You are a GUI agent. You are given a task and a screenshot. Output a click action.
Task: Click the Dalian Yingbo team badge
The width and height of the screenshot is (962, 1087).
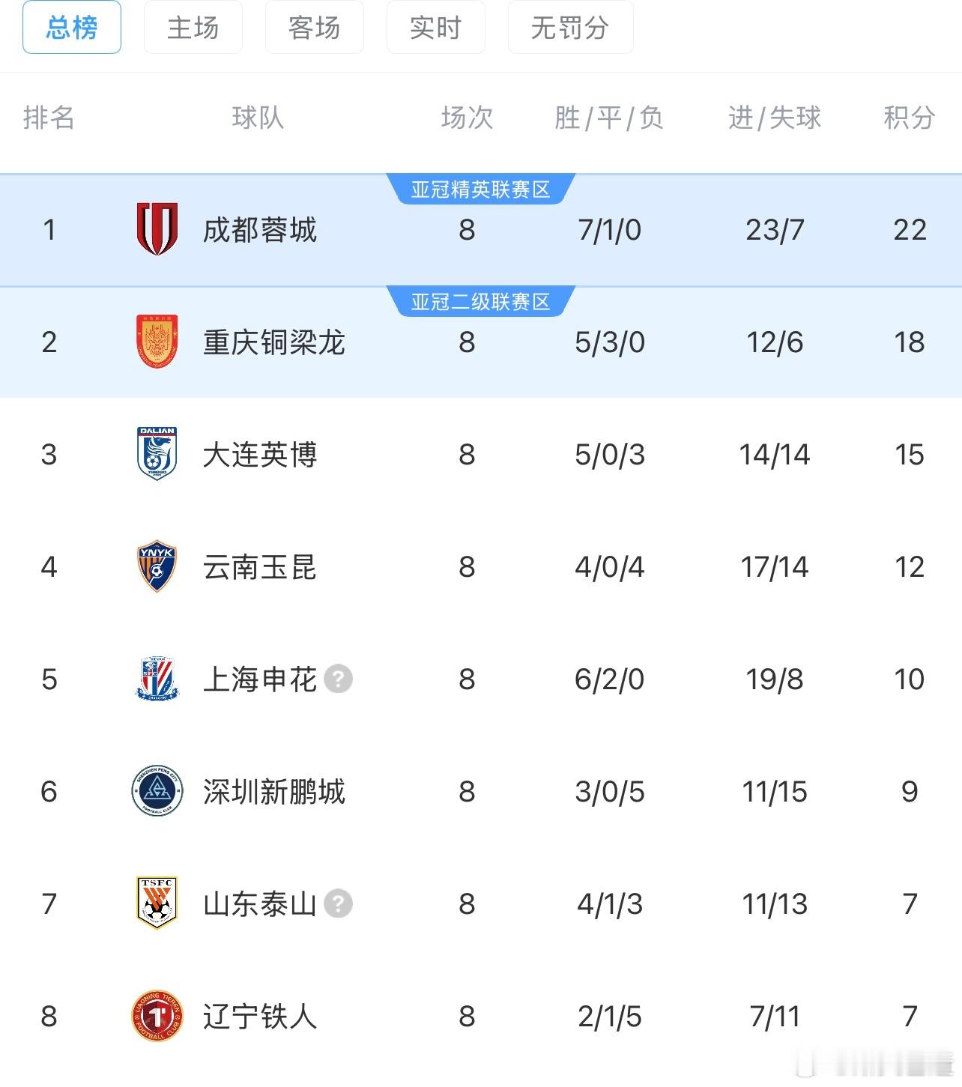[157, 454]
